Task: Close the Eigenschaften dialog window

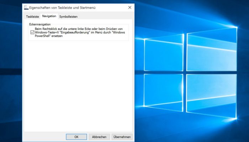Action: pyautogui.click(x=130, y=7)
